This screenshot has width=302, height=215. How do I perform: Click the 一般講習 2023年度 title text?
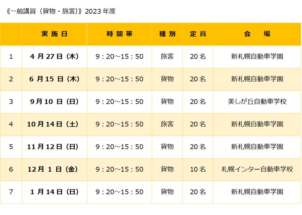coord(61,11)
